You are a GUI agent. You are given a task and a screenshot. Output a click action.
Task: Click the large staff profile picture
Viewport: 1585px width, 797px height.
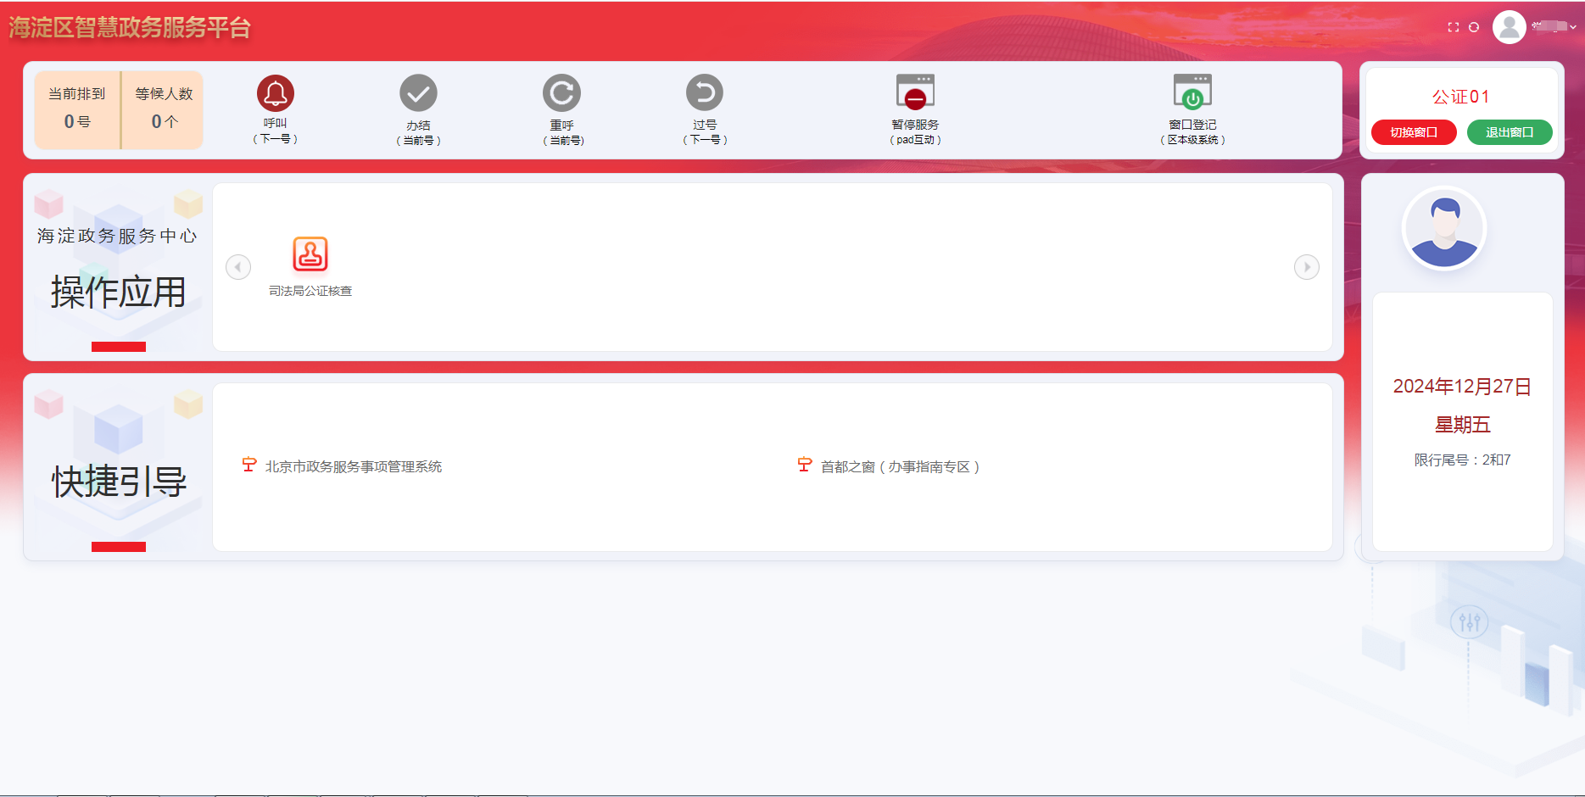click(x=1443, y=229)
